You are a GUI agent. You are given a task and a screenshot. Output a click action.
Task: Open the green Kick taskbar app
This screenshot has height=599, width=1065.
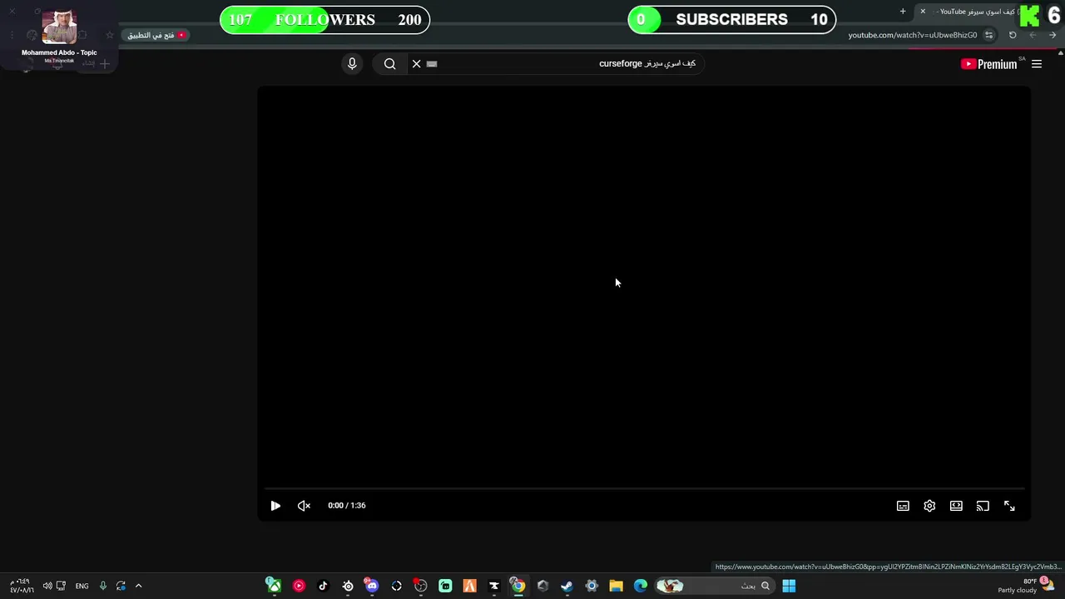[445, 586]
